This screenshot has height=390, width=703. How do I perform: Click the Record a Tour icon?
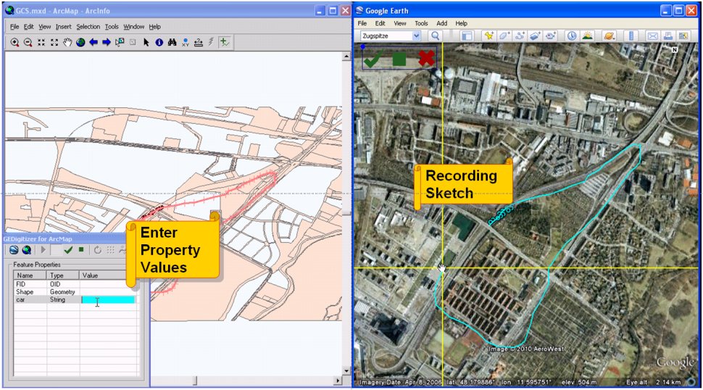point(551,36)
